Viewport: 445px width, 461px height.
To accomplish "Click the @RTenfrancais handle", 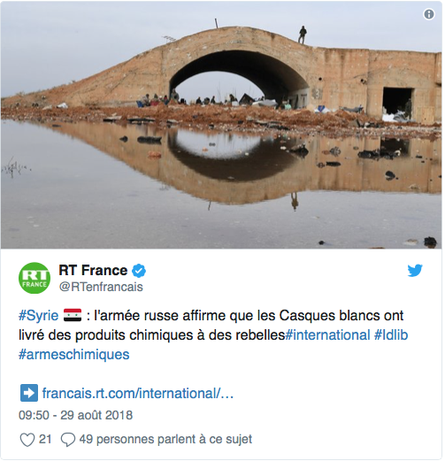I will pos(101,287).
